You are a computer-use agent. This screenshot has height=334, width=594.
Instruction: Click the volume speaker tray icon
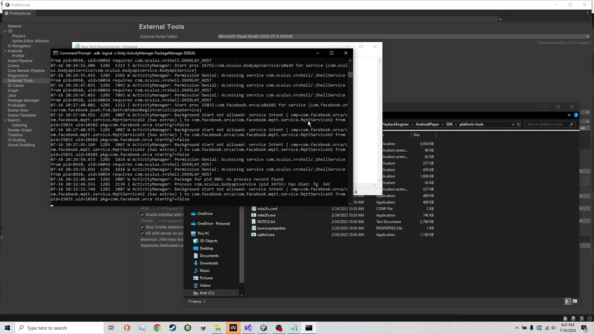click(x=554, y=328)
